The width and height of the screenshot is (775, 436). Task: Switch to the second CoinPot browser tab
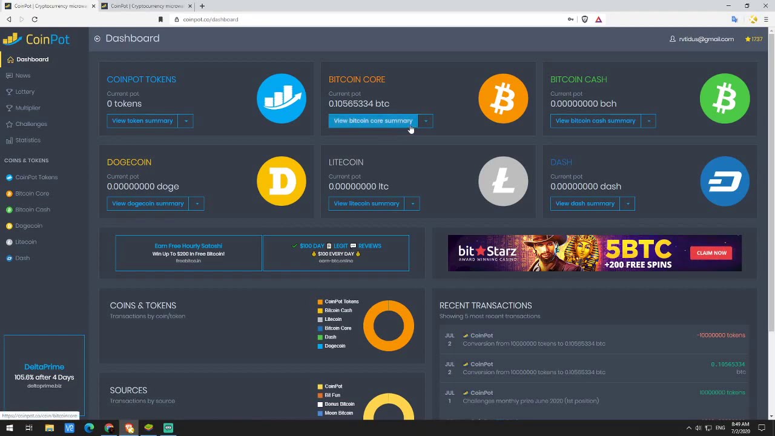pos(147,6)
